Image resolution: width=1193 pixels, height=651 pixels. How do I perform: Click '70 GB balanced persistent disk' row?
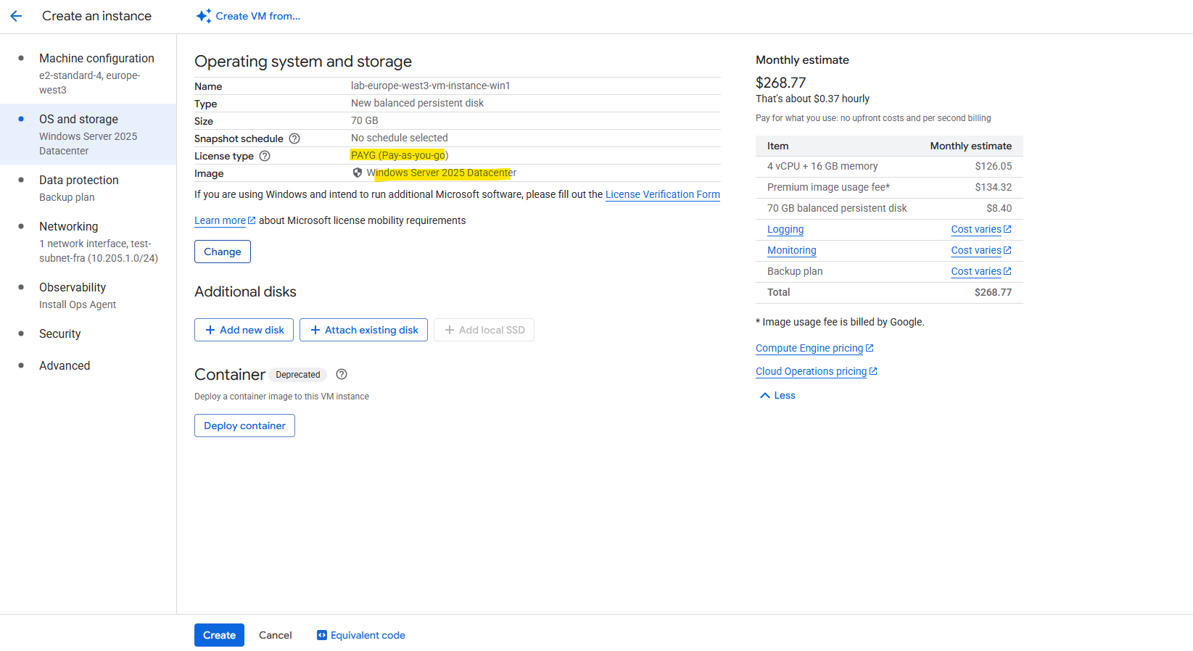click(x=889, y=208)
